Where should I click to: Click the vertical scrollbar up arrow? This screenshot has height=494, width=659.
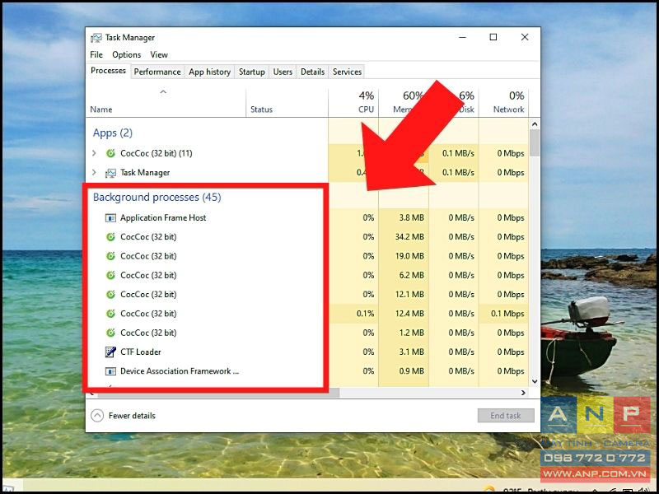click(x=535, y=124)
